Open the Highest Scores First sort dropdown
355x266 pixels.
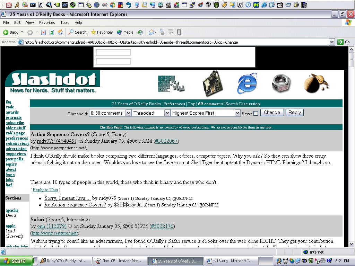[x=237, y=113]
